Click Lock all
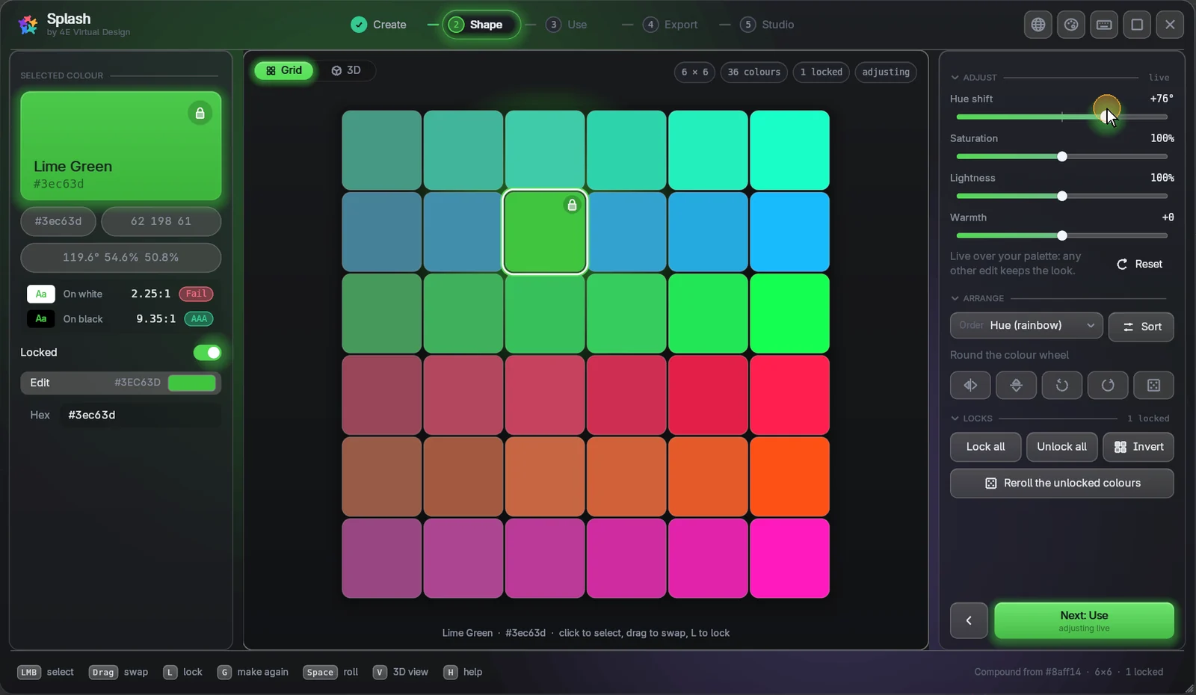The image size is (1196, 695). coord(986,447)
